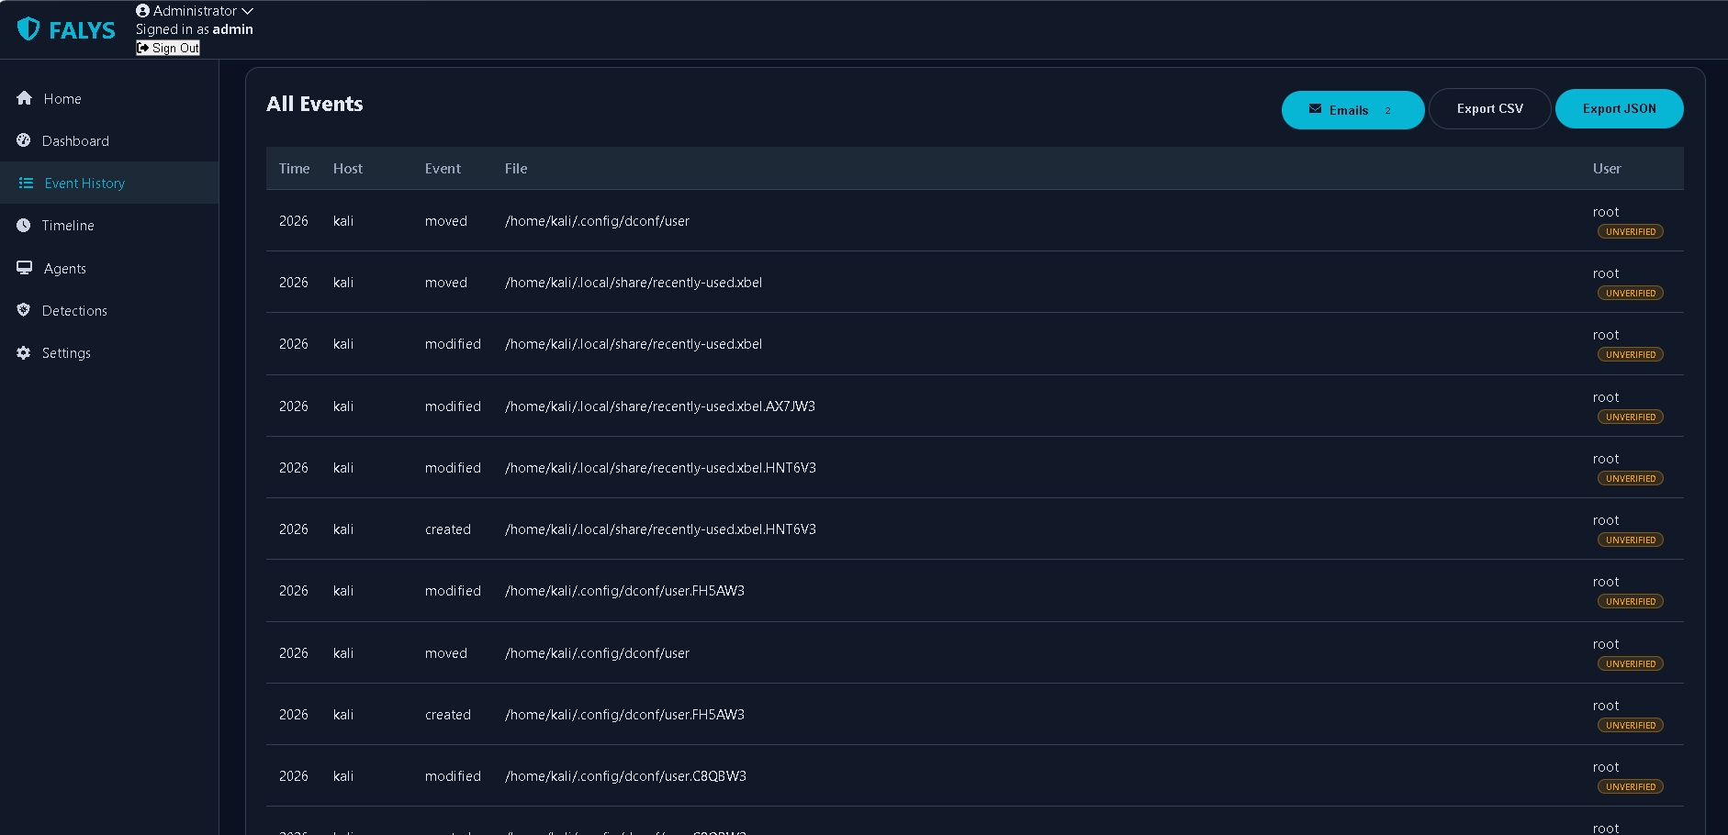
Task: Click the recently-used.xbel.AX7JW3 file path
Action: [660, 406]
